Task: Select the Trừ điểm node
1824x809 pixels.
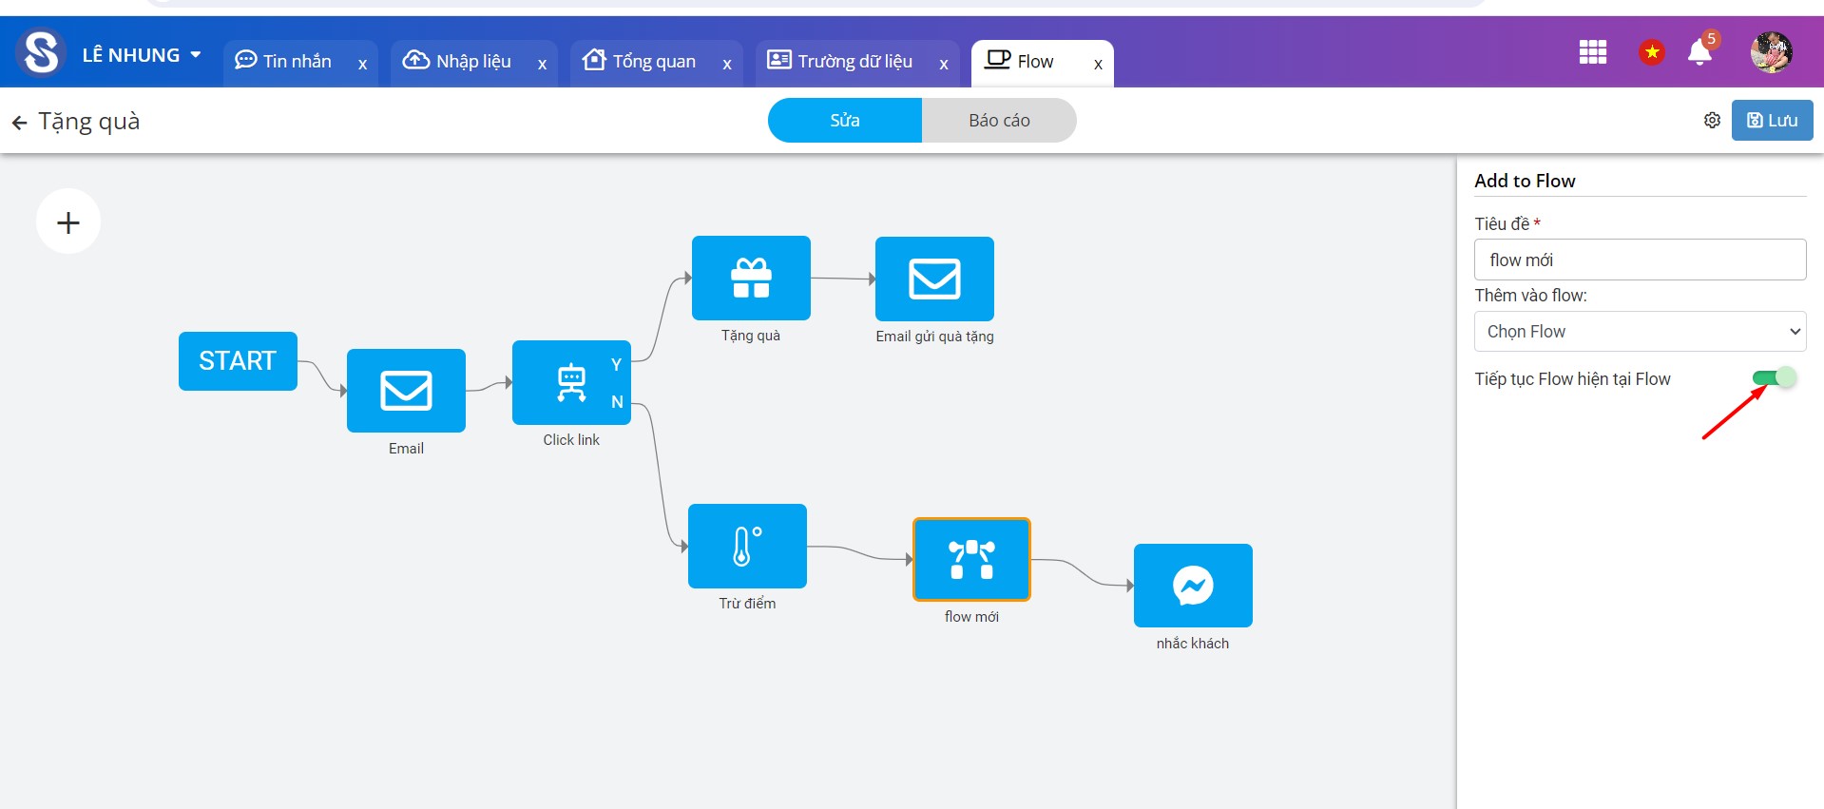Action: (x=747, y=546)
